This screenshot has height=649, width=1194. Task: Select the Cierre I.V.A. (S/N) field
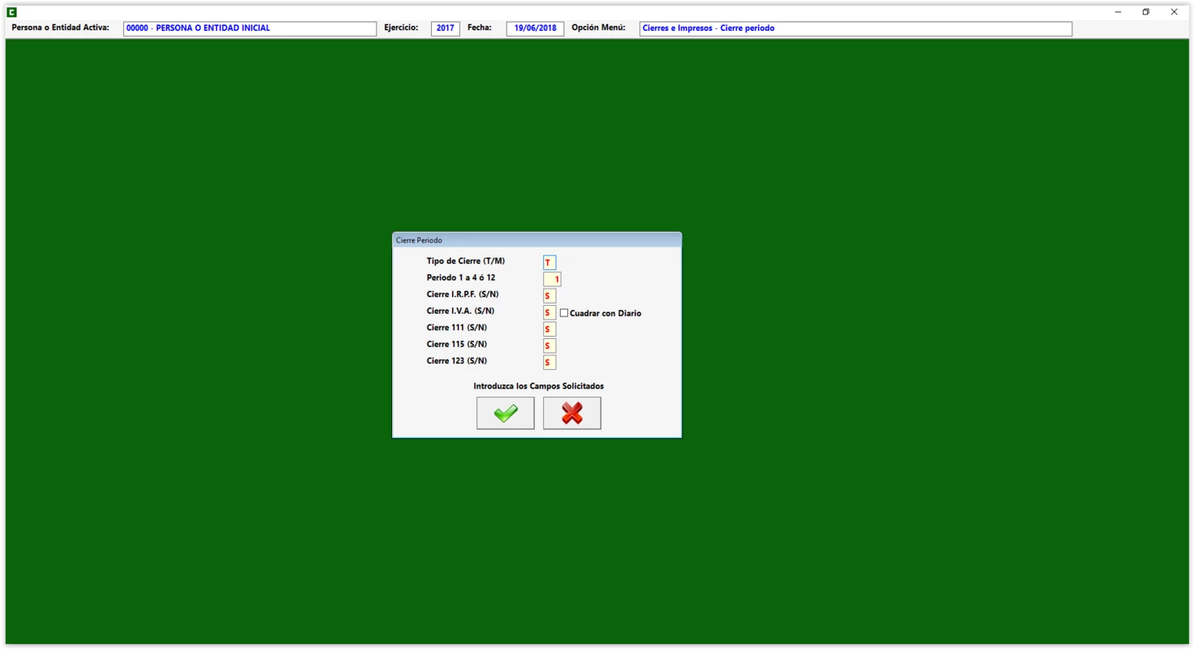tap(550, 312)
